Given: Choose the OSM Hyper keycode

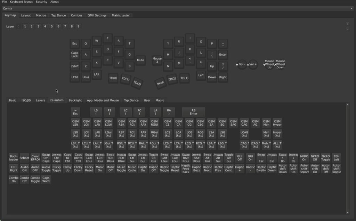Looking at the screenshot, I should [277, 123].
